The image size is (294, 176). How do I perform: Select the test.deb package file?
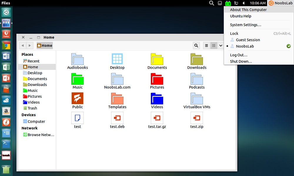pos(117,118)
